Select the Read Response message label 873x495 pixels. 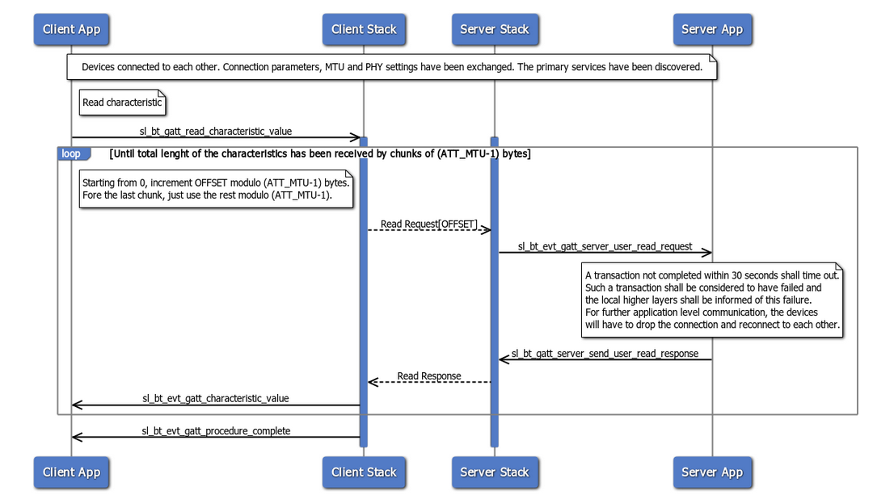point(429,376)
